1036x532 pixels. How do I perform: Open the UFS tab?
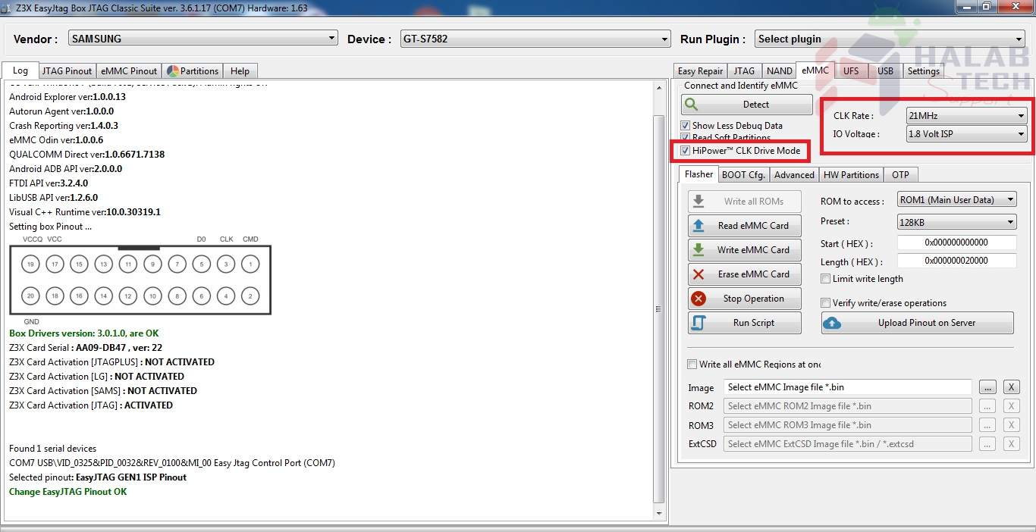tap(851, 71)
